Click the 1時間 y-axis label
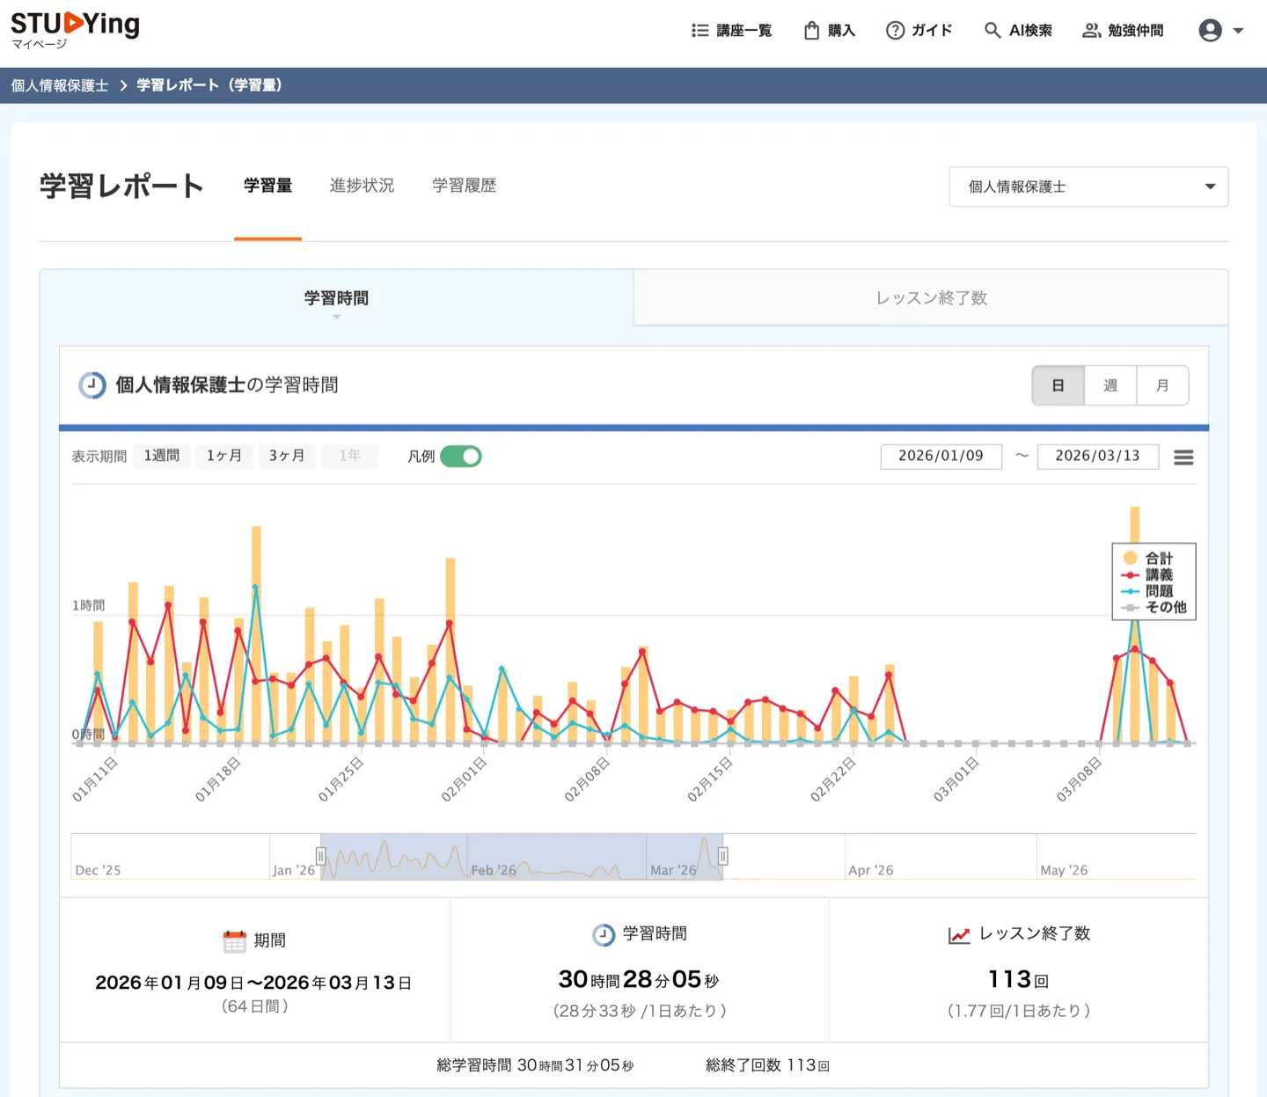Viewport: 1267px width, 1097px height. click(x=88, y=605)
